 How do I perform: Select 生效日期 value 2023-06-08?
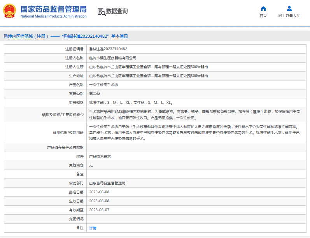tap(99, 201)
